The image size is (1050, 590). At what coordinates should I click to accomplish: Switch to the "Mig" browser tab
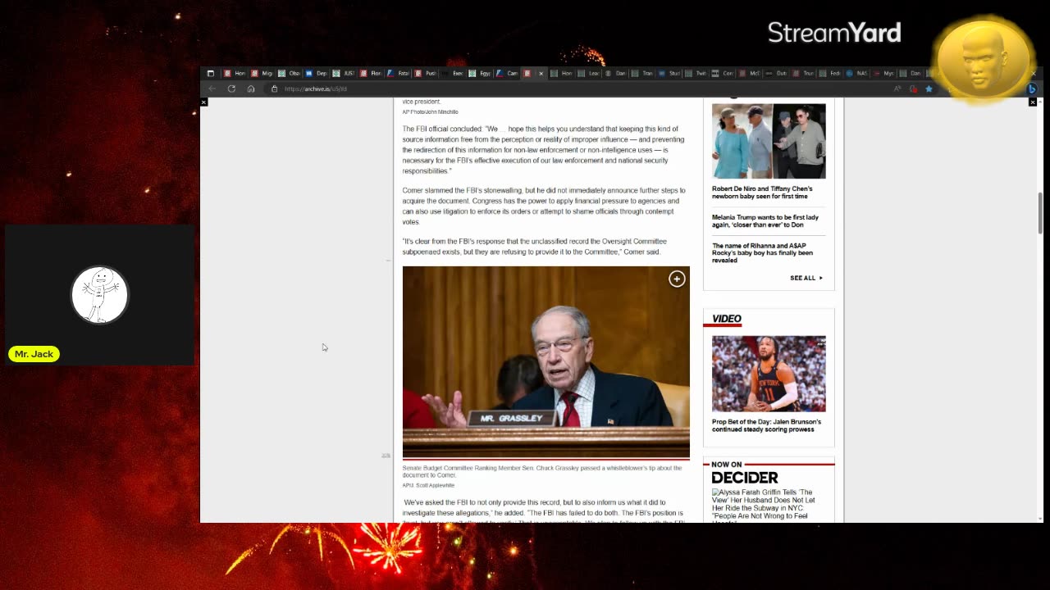coord(261,73)
